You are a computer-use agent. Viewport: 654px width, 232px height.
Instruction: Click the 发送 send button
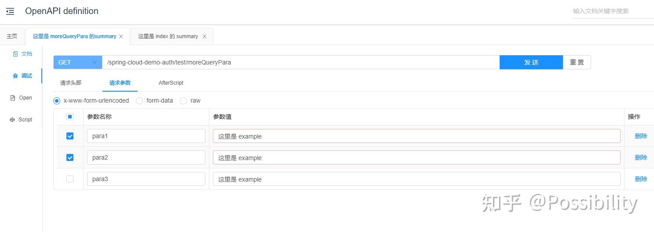click(x=531, y=62)
